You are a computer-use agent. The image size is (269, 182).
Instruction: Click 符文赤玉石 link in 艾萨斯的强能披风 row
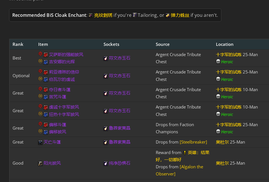pos(120,58)
